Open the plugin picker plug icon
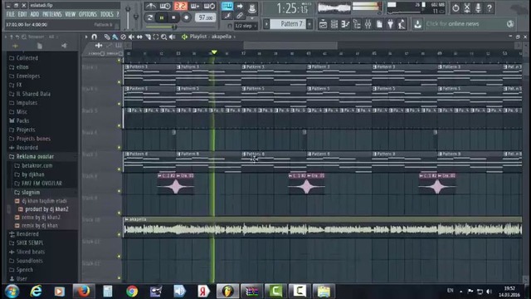Viewport: 531px width, 299px height. 391,24
